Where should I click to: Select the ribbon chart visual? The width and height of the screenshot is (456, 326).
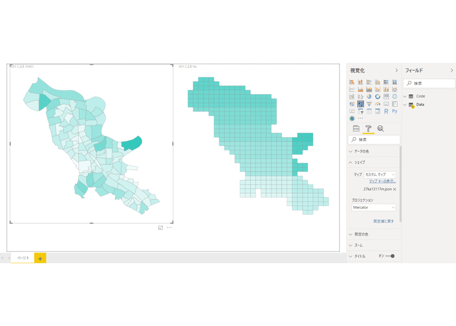click(x=395, y=89)
